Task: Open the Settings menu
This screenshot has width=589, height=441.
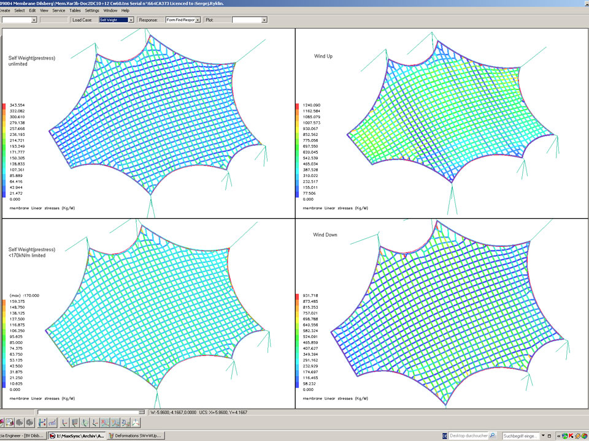Action: 92,10
